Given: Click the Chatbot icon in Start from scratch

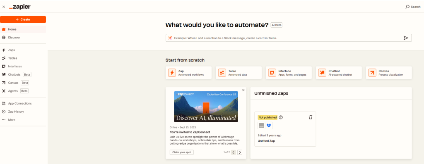Looking at the screenshot, I should tap(322, 73).
